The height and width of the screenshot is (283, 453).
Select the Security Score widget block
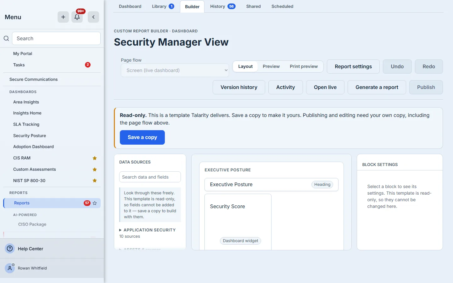[238, 222]
